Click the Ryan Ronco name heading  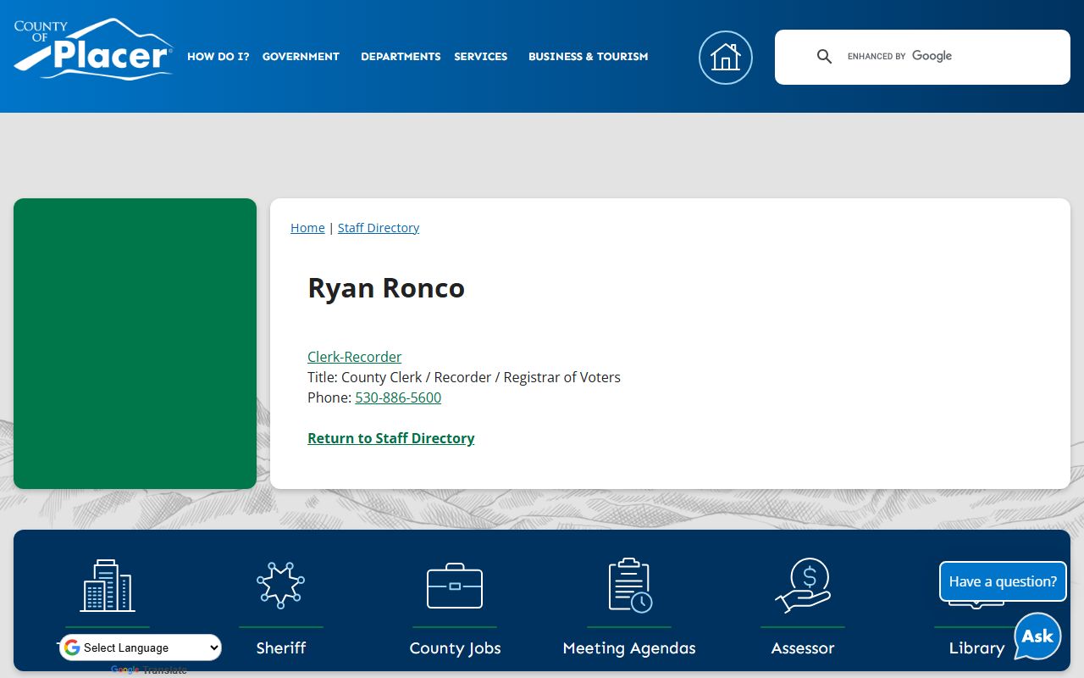pos(386,288)
